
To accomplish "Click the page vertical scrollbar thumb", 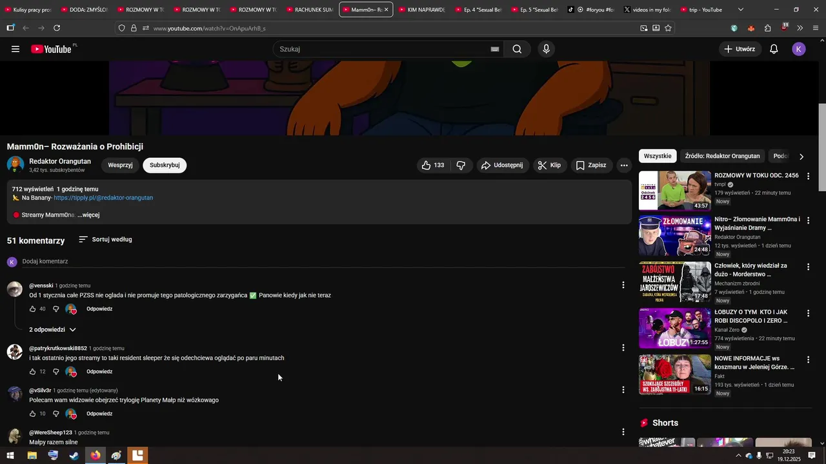I will (x=822, y=147).
